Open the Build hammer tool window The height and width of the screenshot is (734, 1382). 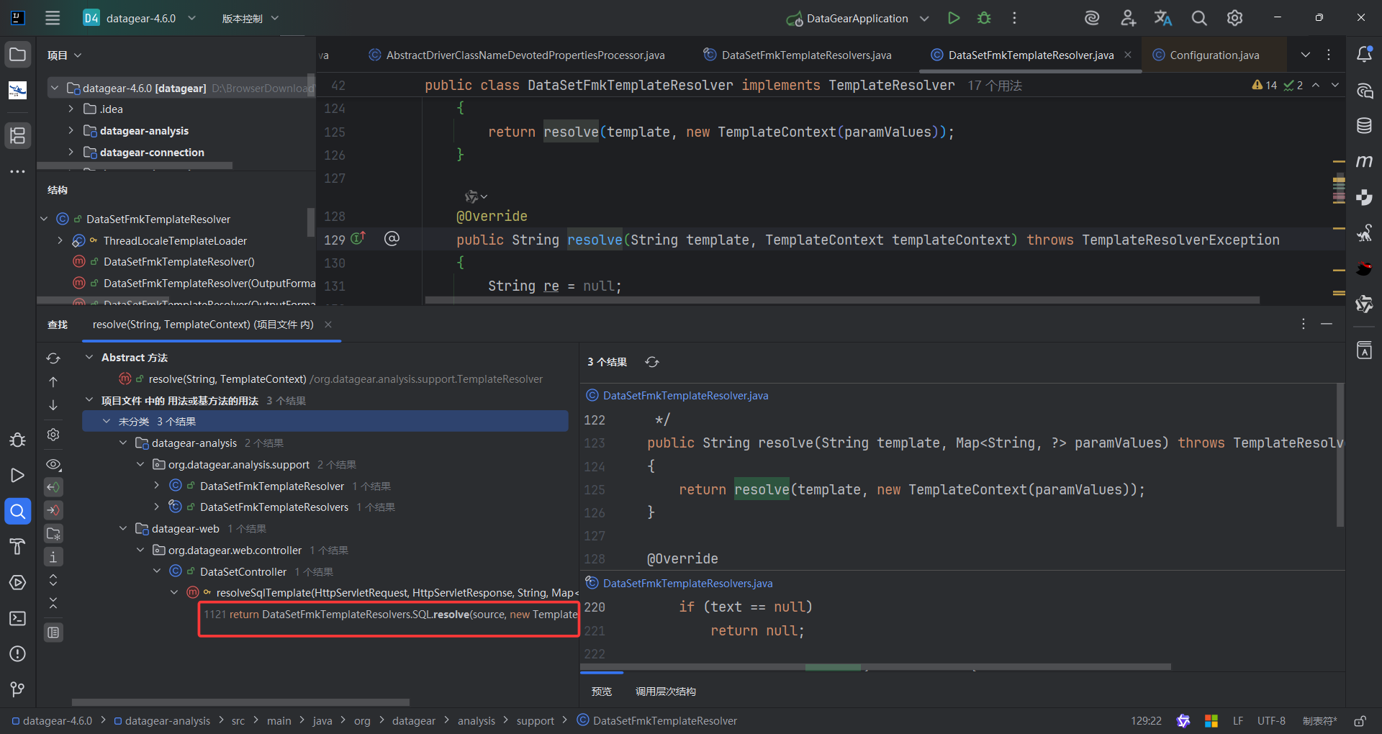click(x=17, y=547)
